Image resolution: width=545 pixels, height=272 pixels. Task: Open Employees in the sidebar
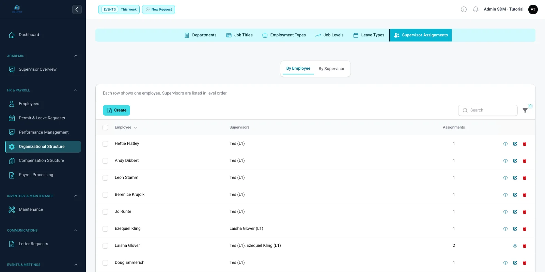coord(43,104)
